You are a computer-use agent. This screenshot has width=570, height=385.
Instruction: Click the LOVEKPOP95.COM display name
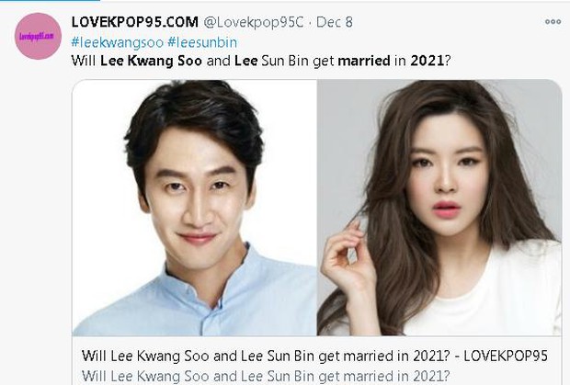(x=135, y=22)
